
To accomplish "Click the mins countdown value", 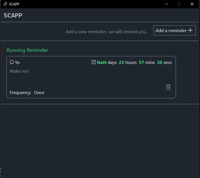I will pyautogui.click(x=142, y=62).
